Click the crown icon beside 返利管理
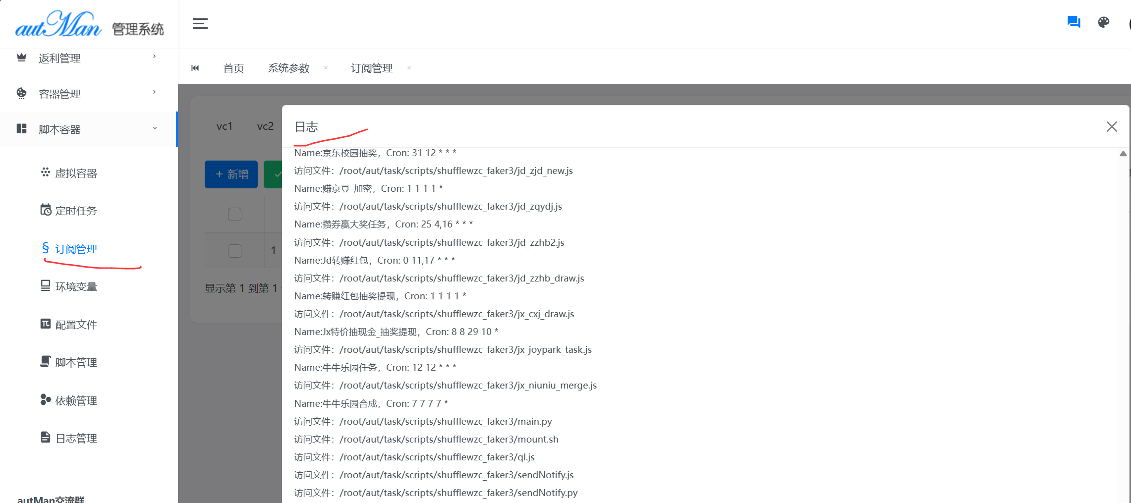1131x503 pixels. point(21,57)
